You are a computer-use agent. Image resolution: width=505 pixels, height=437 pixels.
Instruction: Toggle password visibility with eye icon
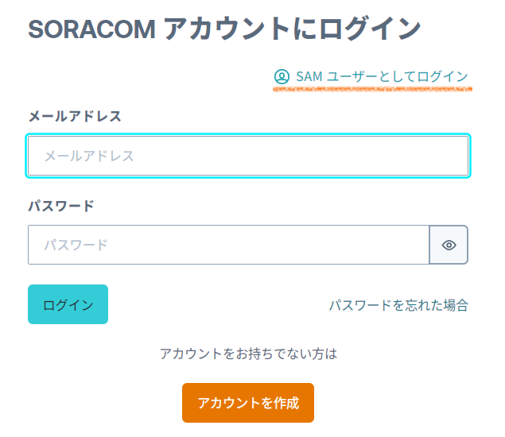(449, 245)
